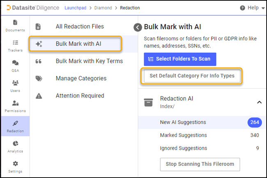Open Documents in the left sidebar
This screenshot has height=178, width=267.
tap(15, 25)
